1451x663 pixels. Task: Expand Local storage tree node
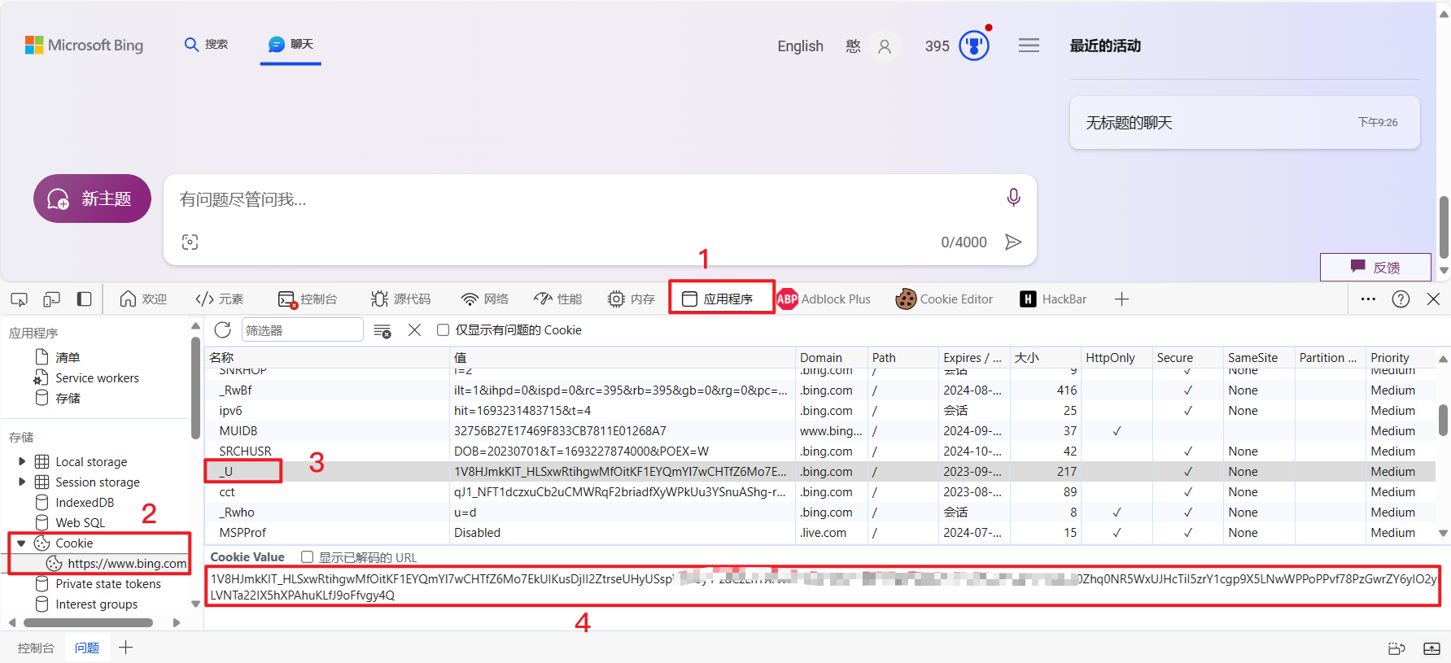pos(22,462)
